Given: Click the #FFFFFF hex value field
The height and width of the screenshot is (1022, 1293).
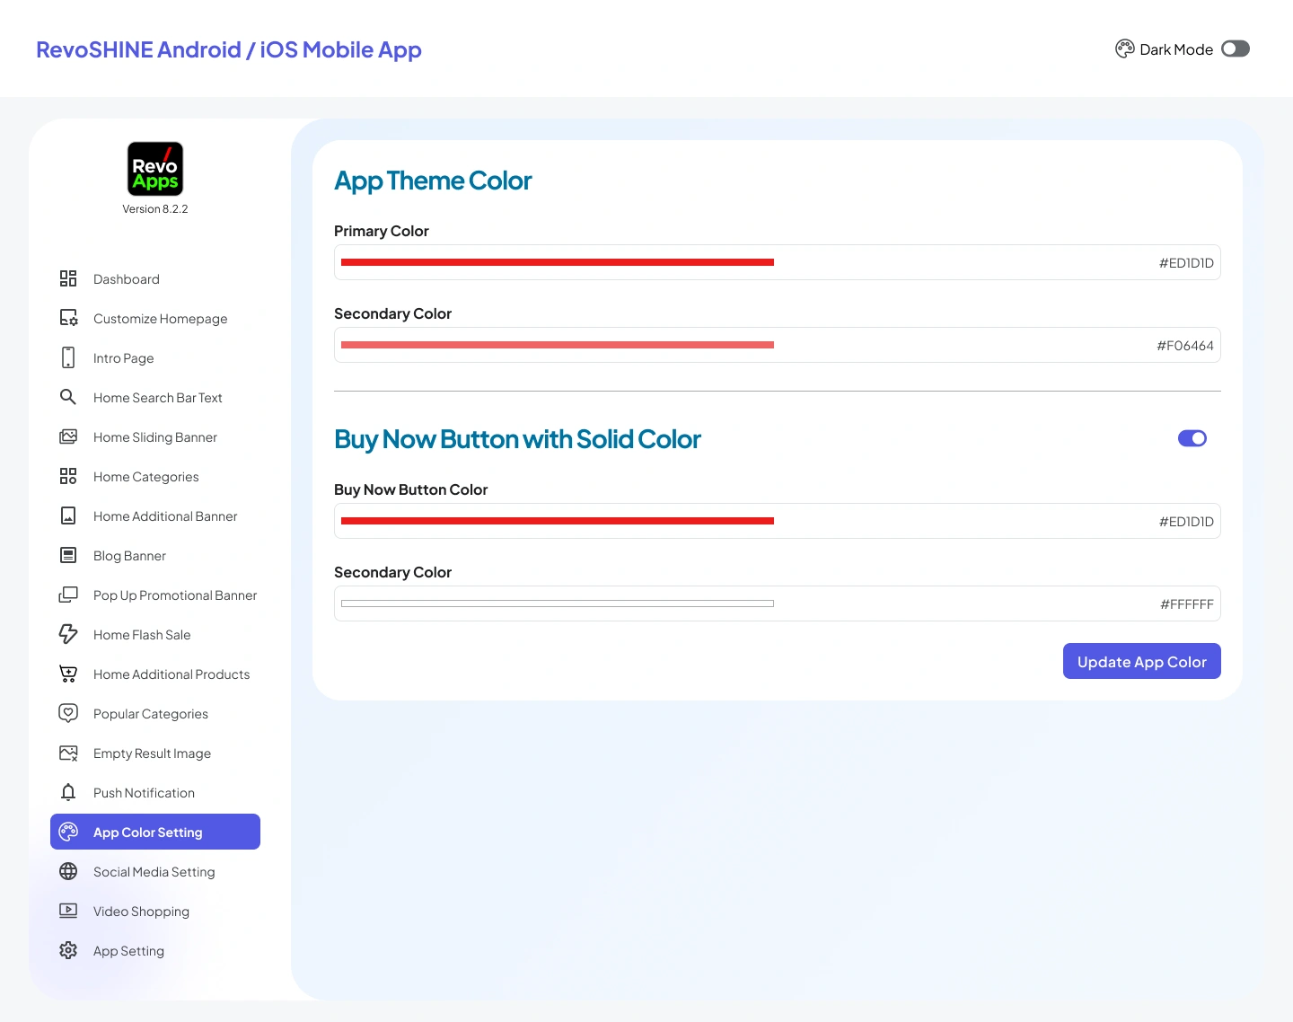Looking at the screenshot, I should tap(1187, 604).
